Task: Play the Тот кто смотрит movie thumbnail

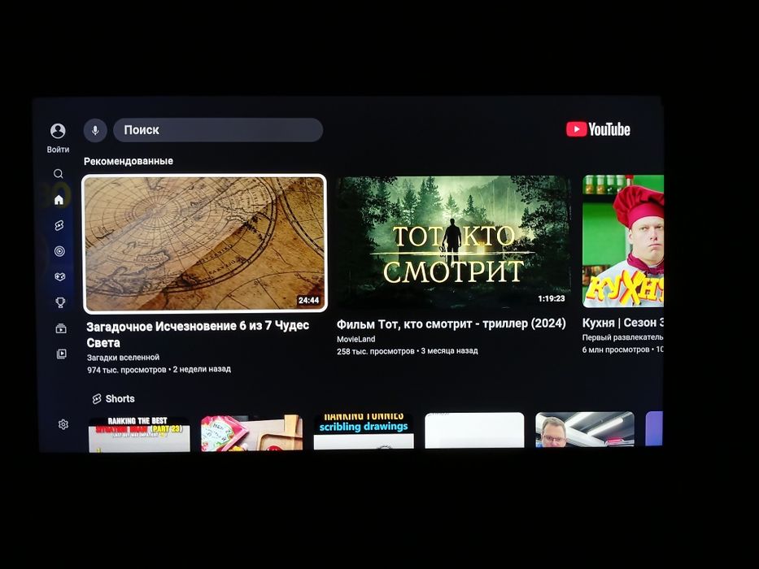Action: pyautogui.click(x=454, y=242)
